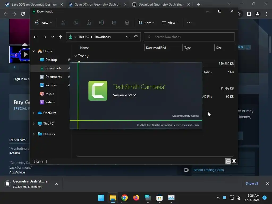Viewport: 272px width, 204px height.
Task: Close the Chrome downloads bar
Action: (267, 184)
